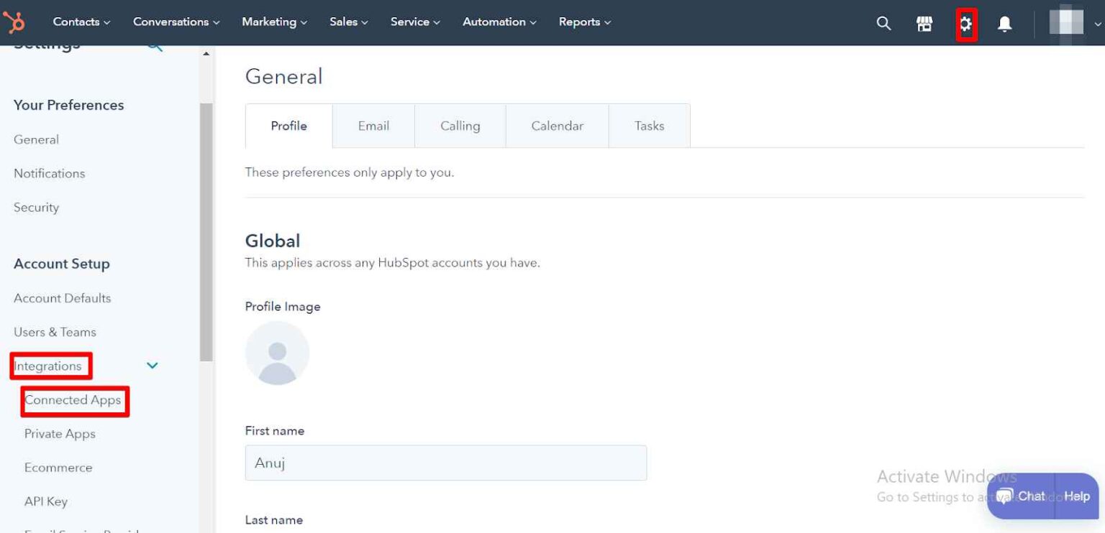The image size is (1105, 533).
Task: Click the HubSpot sprocket logo
Action: pyautogui.click(x=14, y=22)
